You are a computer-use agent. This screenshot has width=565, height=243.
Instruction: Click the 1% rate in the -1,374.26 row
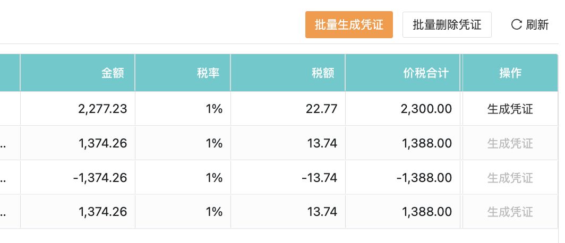point(213,178)
